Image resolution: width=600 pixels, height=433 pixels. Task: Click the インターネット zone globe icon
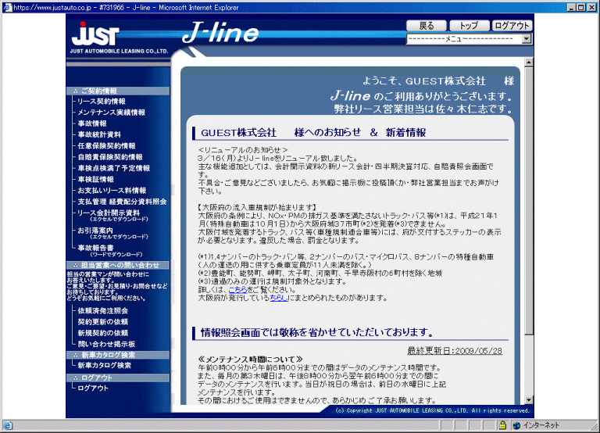516,425
